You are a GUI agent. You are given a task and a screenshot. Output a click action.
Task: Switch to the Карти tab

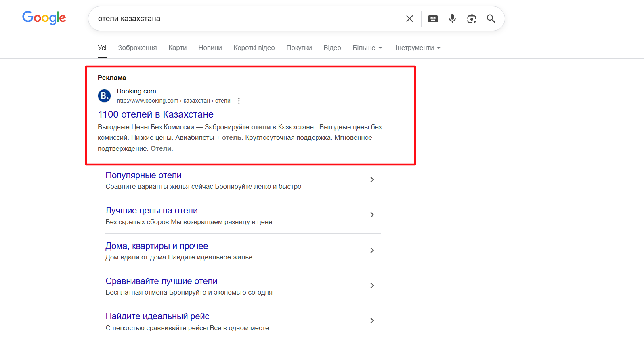click(x=177, y=48)
